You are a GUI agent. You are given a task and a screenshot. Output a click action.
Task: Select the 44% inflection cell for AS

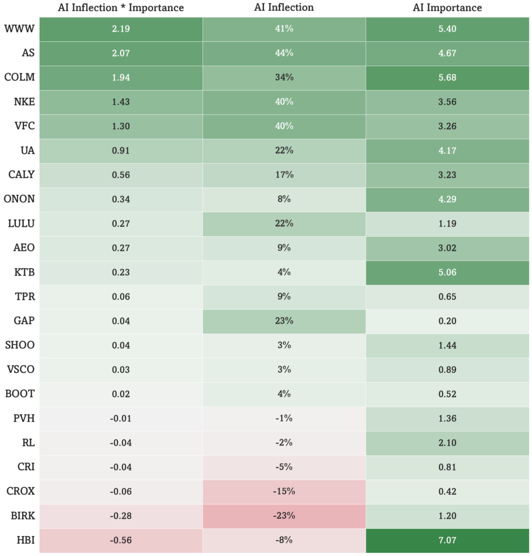tap(284, 54)
